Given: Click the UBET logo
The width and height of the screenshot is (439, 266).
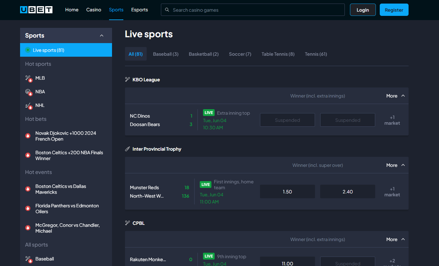Looking at the screenshot, I should click(x=36, y=10).
